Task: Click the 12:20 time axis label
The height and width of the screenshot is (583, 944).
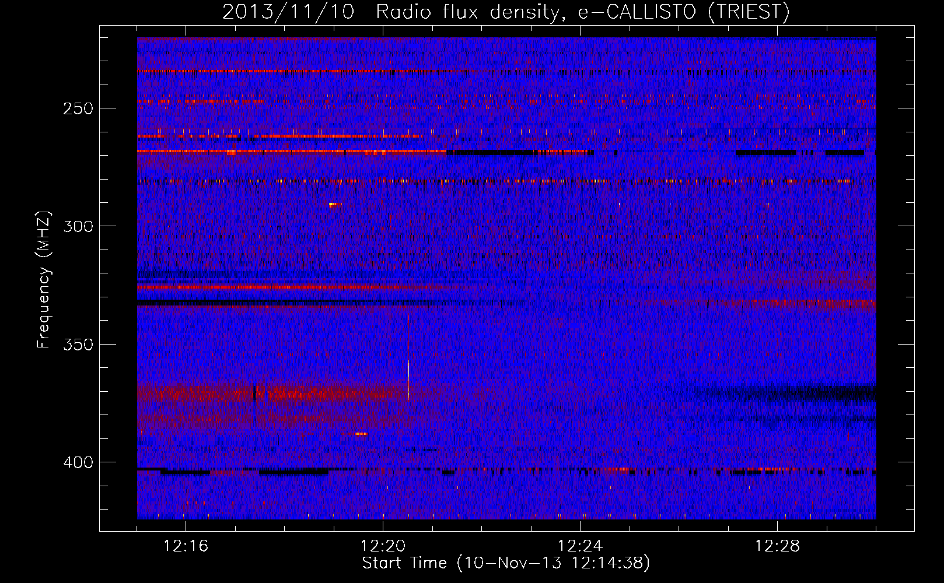Action: (x=383, y=546)
